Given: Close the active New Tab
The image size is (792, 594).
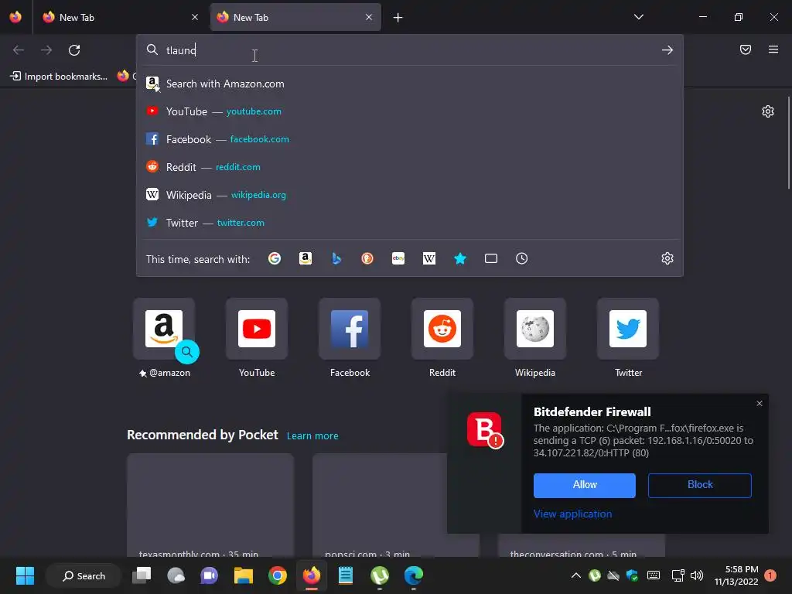Looking at the screenshot, I should pyautogui.click(x=369, y=17).
